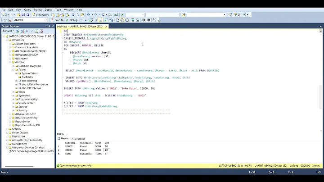Click the editor vertical scrollbar thumb
Image resolution: width=324 pixels, height=182 pixels.
coord(321,97)
